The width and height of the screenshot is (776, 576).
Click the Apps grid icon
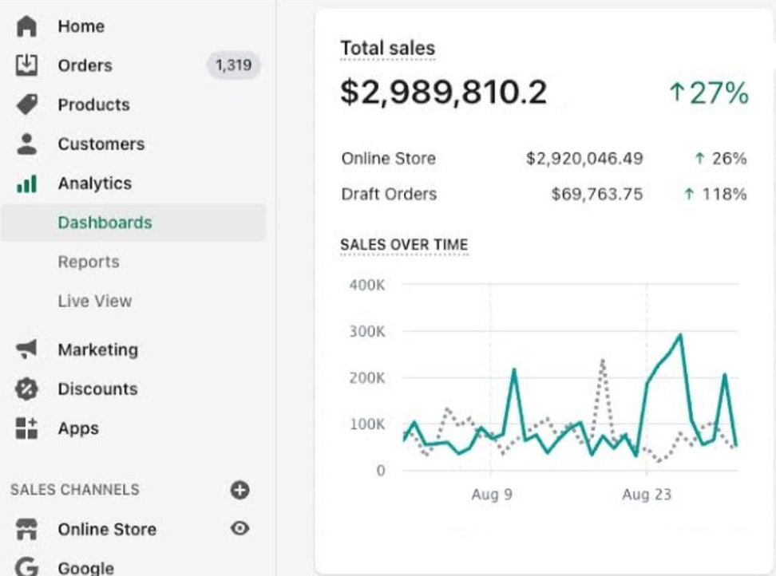[x=26, y=428]
